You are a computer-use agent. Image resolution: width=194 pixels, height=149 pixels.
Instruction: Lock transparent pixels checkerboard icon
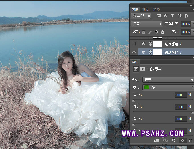(x=144, y=32)
